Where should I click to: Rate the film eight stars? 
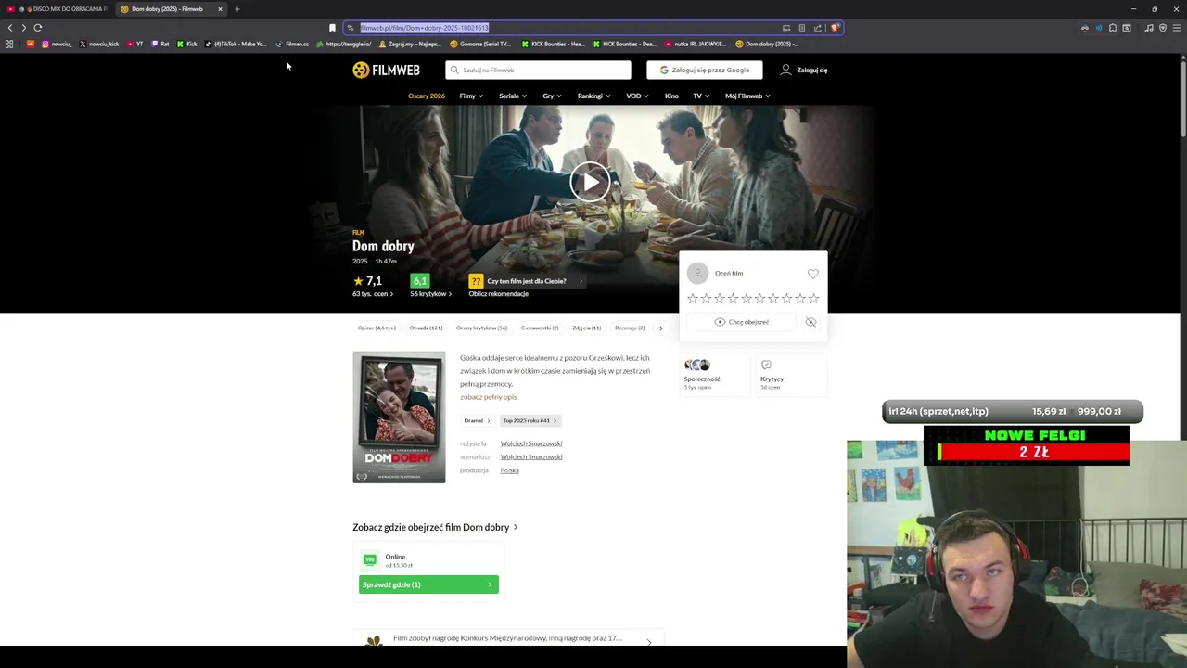[x=786, y=299]
